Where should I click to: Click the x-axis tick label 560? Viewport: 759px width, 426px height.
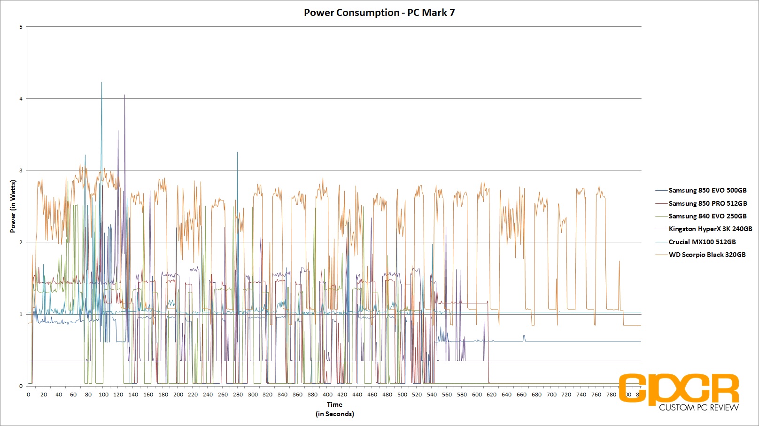447,395
